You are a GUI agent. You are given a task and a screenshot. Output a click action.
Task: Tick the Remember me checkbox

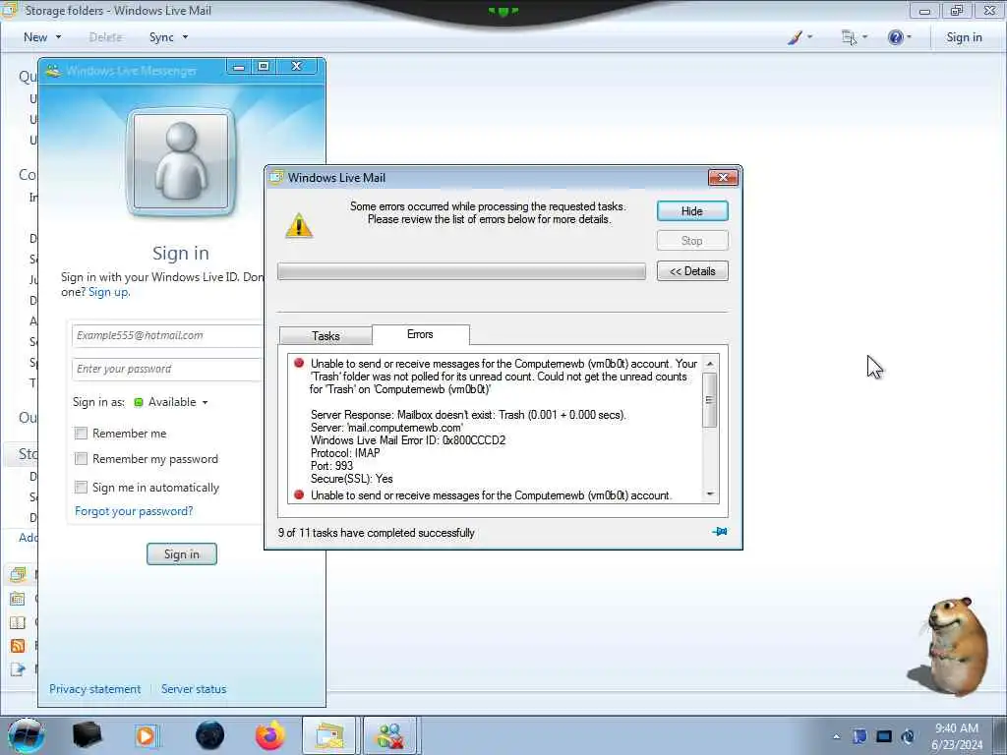81,434
